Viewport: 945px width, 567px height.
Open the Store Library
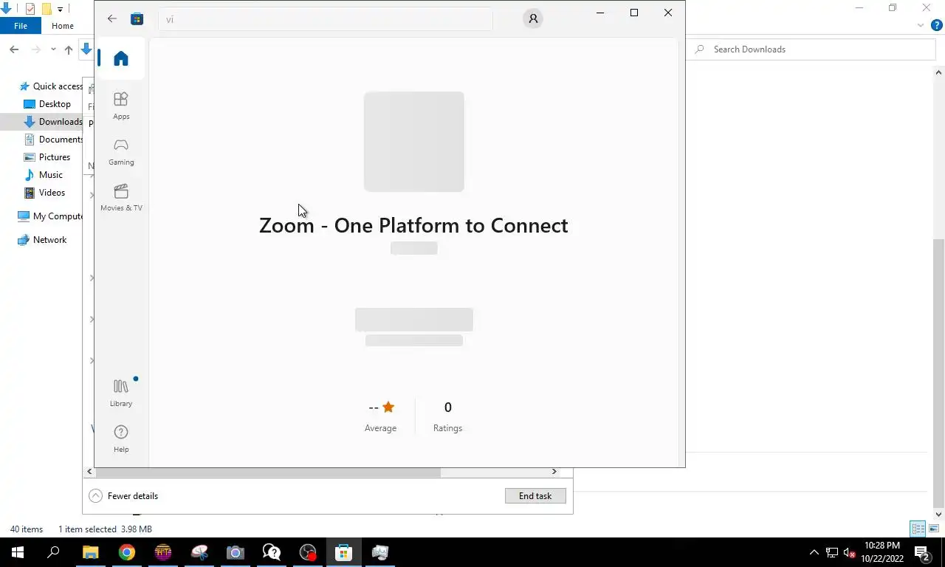coord(121,393)
